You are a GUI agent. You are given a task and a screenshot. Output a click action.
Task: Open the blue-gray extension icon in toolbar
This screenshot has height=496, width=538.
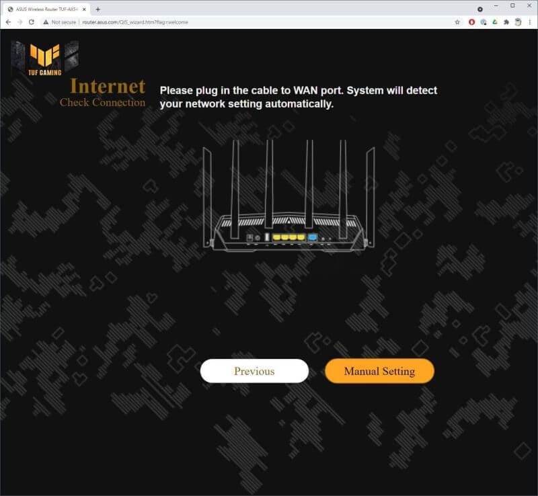(484, 22)
